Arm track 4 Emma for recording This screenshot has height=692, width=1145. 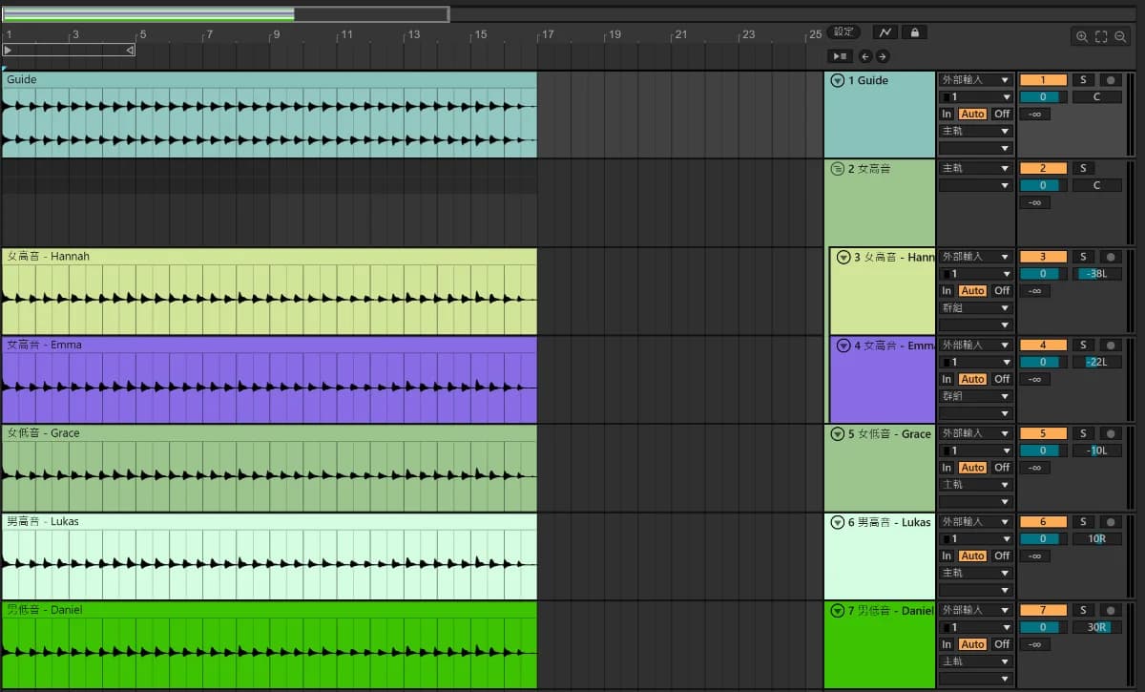coord(1111,345)
